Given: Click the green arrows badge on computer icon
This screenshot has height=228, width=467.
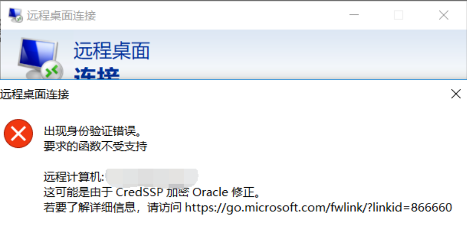Looking at the screenshot, I should click(52, 70).
